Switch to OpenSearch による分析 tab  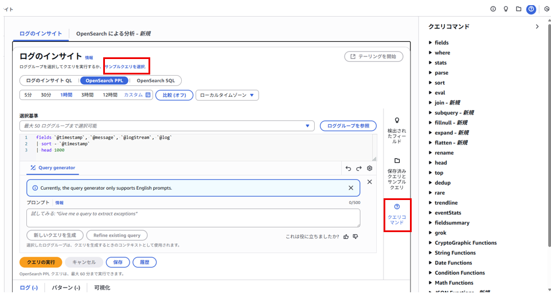[114, 34]
